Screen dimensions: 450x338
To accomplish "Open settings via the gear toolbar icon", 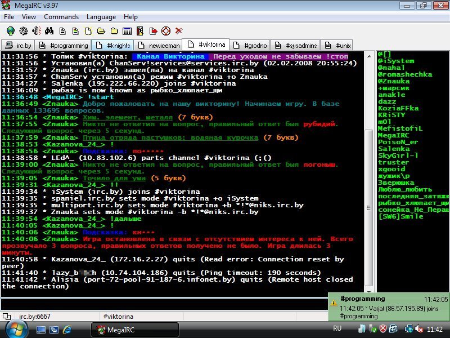I will pos(23,31).
